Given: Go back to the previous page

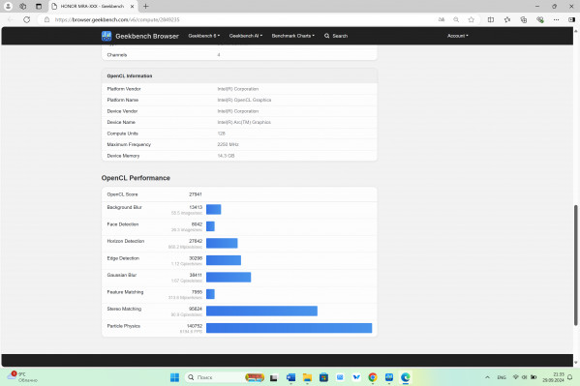Looking at the screenshot, I should click(x=11, y=19).
